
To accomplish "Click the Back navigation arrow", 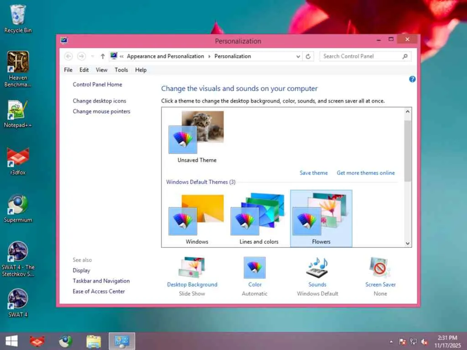I will pyautogui.click(x=68, y=56).
